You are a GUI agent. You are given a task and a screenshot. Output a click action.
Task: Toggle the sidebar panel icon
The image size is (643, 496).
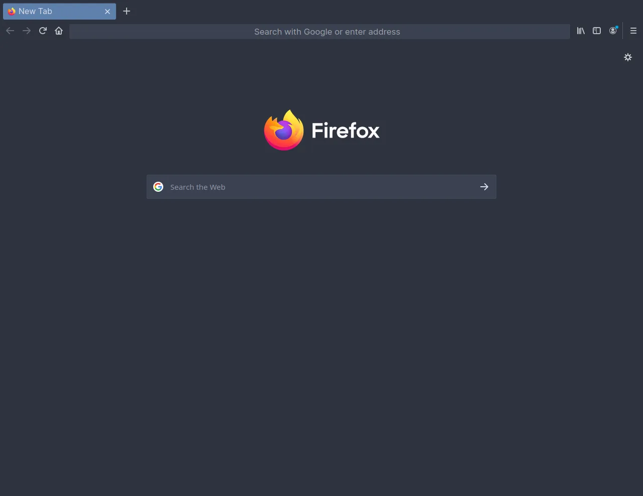click(x=597, y=31)
